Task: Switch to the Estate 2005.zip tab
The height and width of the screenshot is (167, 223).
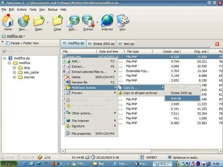Action: tap(101, 44)
